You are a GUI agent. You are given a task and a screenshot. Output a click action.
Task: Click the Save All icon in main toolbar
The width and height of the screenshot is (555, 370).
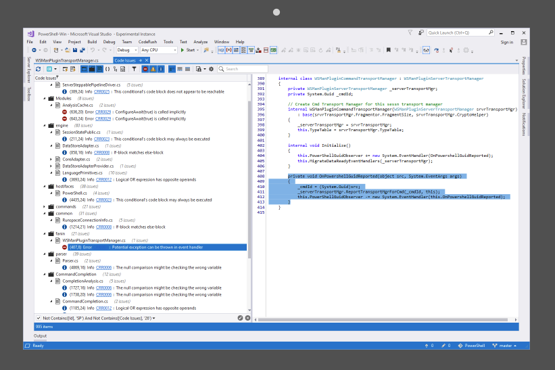(x=82, y=50)
